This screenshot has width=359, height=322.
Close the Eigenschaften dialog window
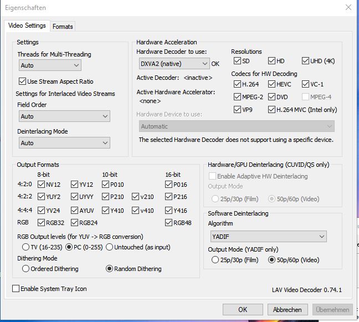[x=347, y=8]
